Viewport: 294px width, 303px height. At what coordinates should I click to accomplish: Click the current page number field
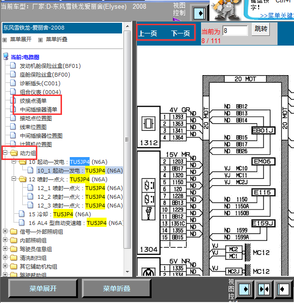(235, 31)
